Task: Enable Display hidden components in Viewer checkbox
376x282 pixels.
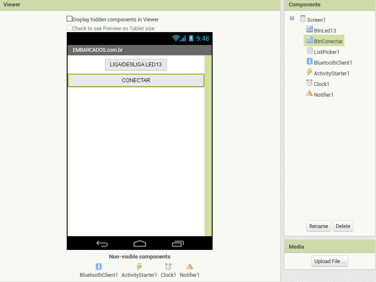Action: 70,19
